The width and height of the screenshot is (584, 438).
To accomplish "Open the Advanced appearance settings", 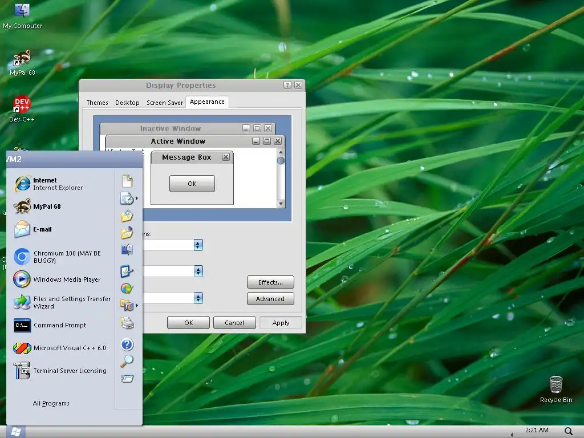I will tap(270, 299).
